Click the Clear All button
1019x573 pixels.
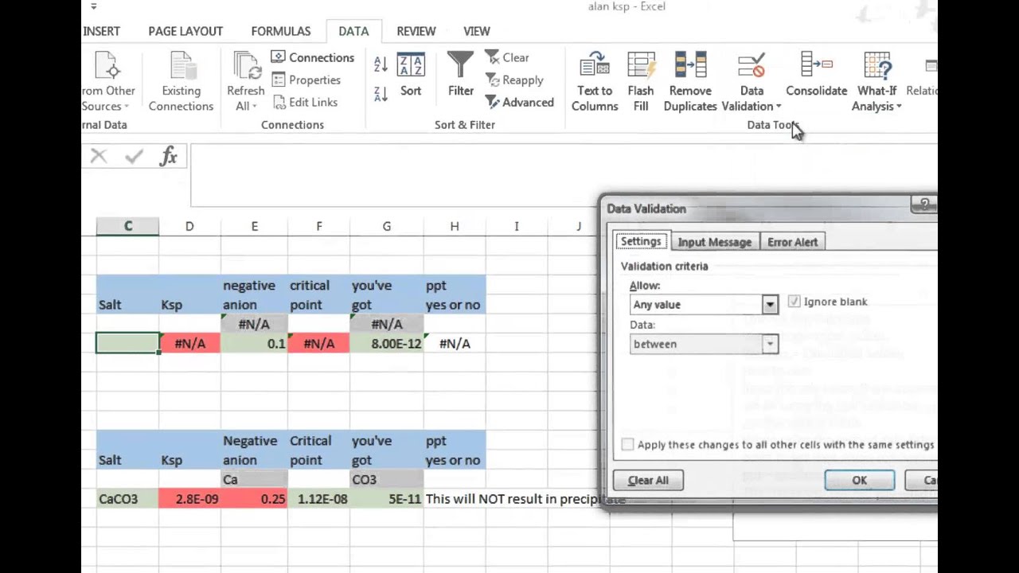pos(648,480)
